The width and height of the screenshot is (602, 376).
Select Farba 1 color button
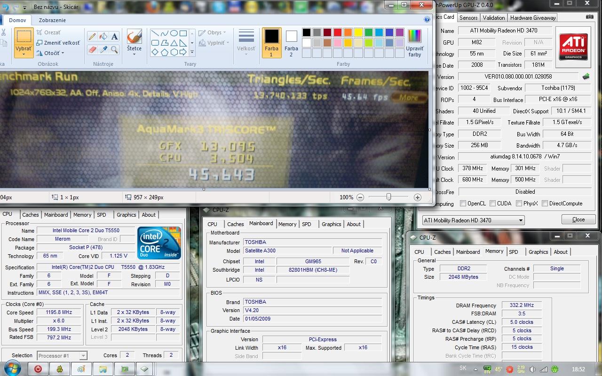pos(271,43)
